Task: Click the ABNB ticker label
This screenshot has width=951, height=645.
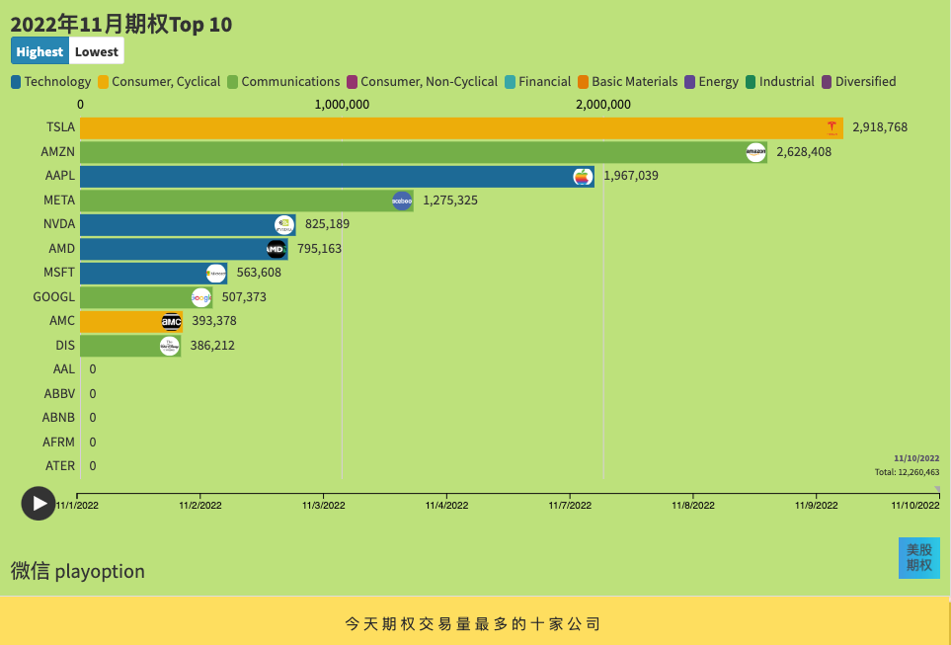Action: pyautogui.click(x=58, y=418)
